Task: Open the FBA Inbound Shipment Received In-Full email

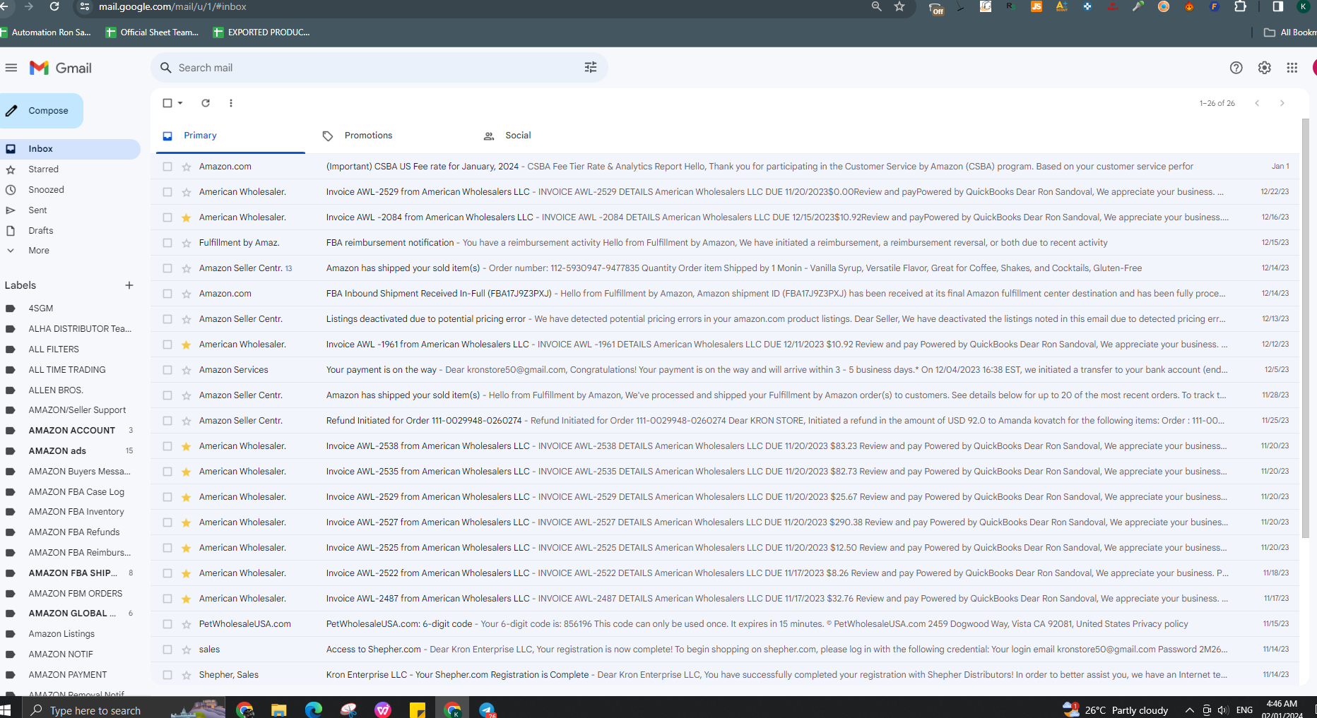Action: pyautogui.click(x=725, y=294)
